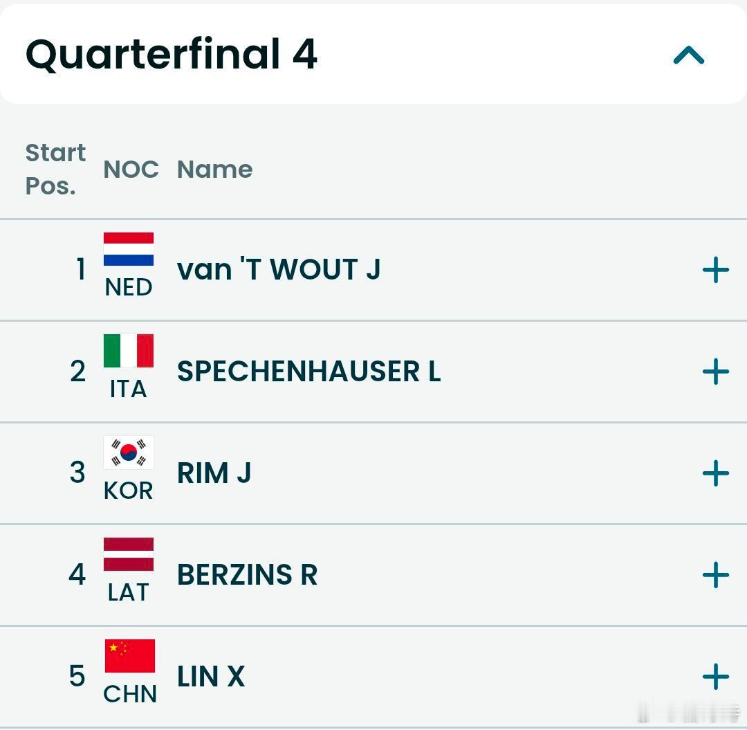
Task: Click the Name column header
Action: [x=214, y=169]
